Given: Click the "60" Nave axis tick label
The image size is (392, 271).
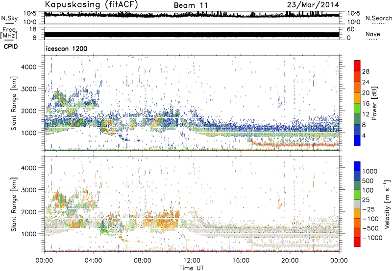Looking at the screenshot, I should tap(350, 29).
